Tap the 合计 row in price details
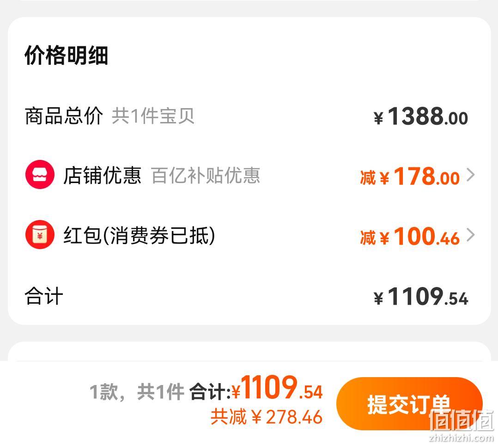 (x=44, y=296)
